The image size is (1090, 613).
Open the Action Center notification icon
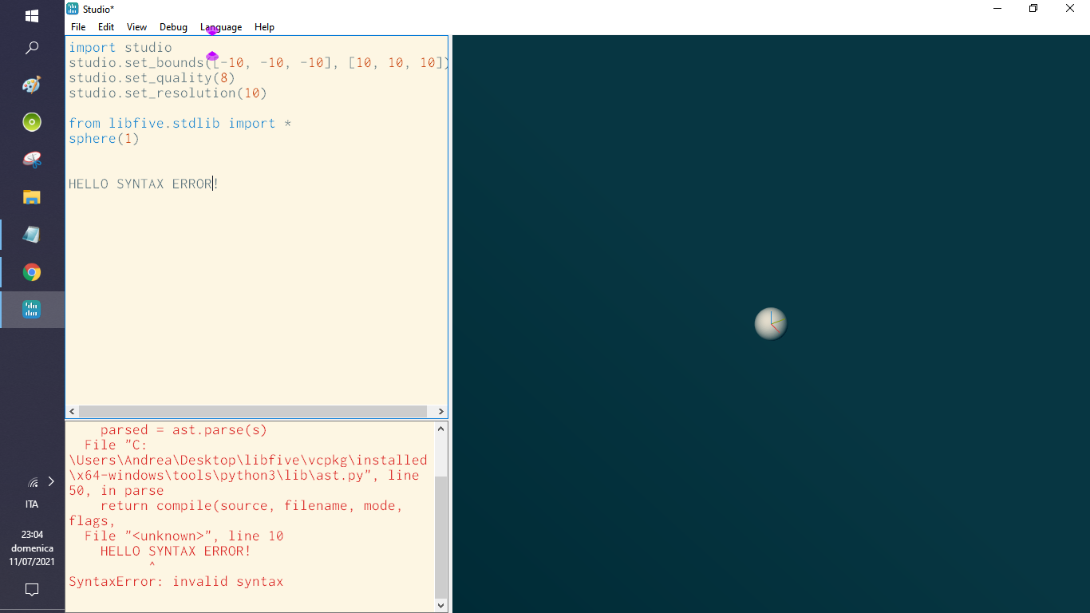(32, 589)
